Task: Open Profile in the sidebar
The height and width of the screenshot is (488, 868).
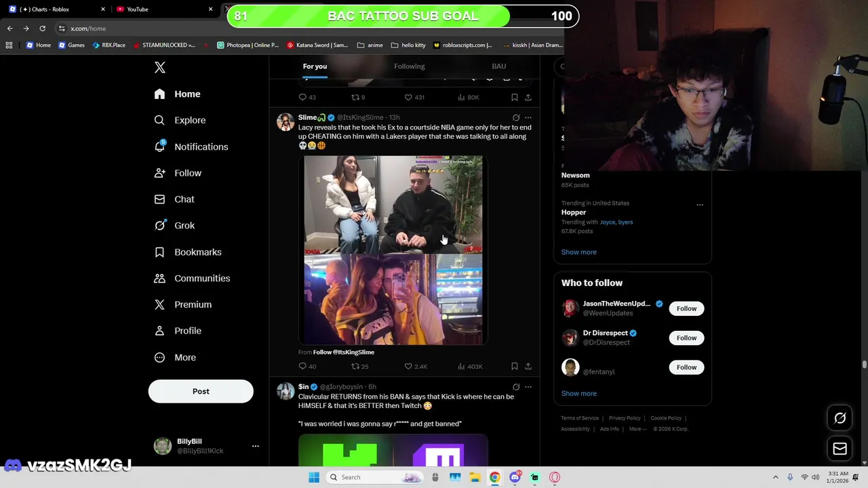Action: [178, 331]
